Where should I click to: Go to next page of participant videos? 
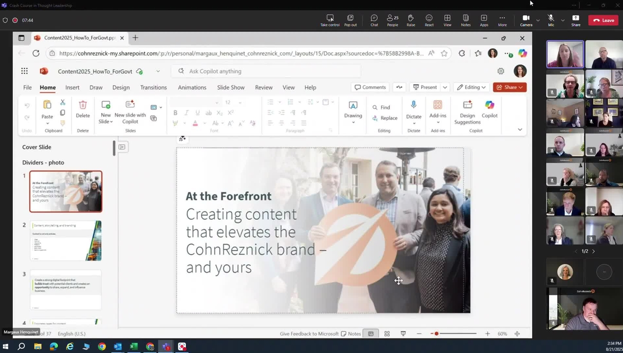593,251
